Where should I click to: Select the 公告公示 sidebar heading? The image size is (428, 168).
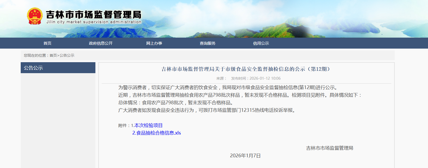(33, 68)
